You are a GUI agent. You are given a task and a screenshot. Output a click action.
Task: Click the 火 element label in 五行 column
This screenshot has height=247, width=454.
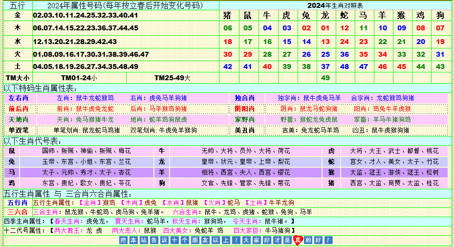18,54
